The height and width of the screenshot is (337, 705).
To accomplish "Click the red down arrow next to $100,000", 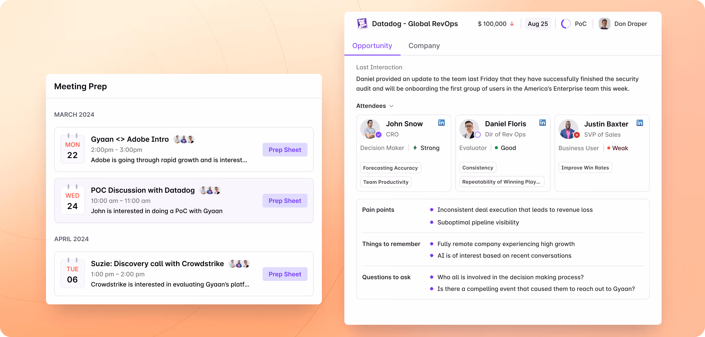I will tap(512, 24).
